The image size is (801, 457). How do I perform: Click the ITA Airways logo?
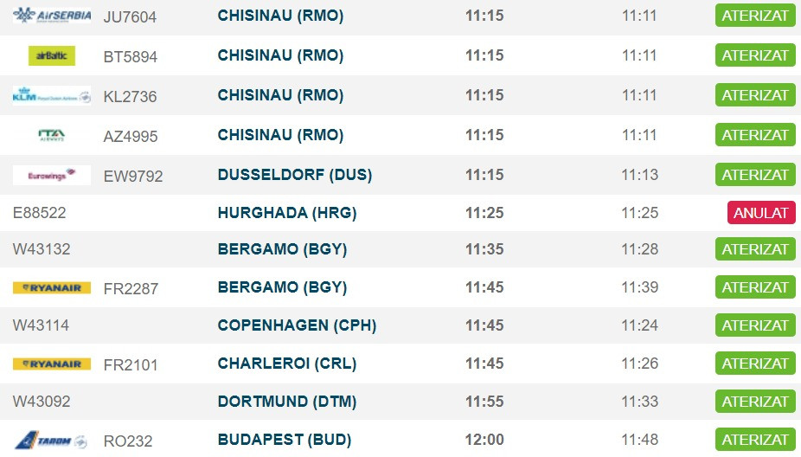pyautogui.click(x=52, y=135)
